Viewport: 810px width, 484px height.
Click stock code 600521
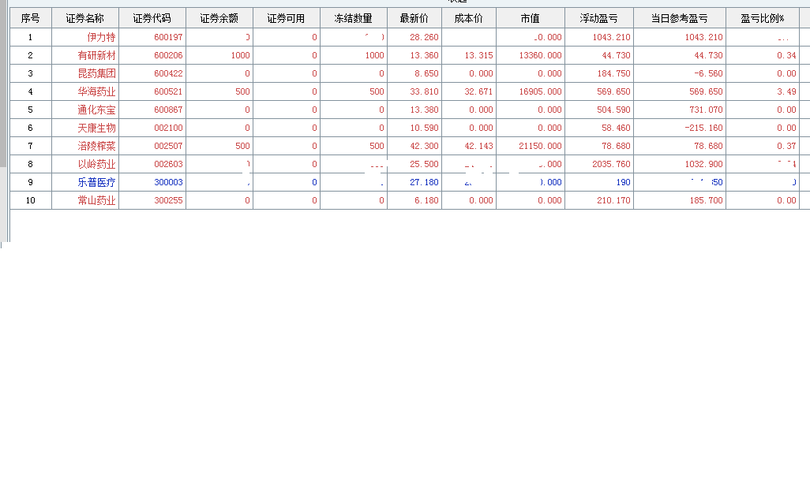[168, 92]
